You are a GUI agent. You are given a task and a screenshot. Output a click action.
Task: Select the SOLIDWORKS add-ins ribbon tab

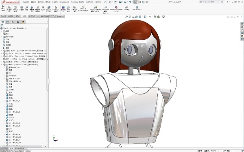click(x=48, y=16)
